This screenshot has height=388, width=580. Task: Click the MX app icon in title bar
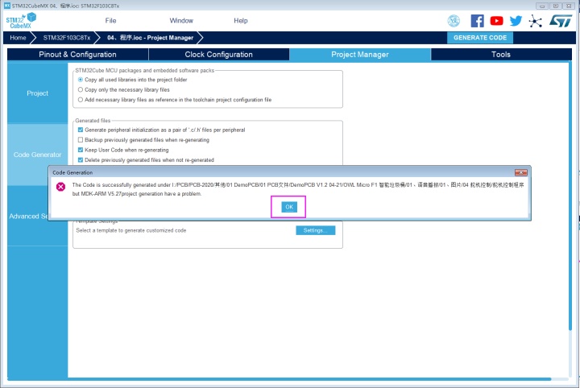pos(7,6)
